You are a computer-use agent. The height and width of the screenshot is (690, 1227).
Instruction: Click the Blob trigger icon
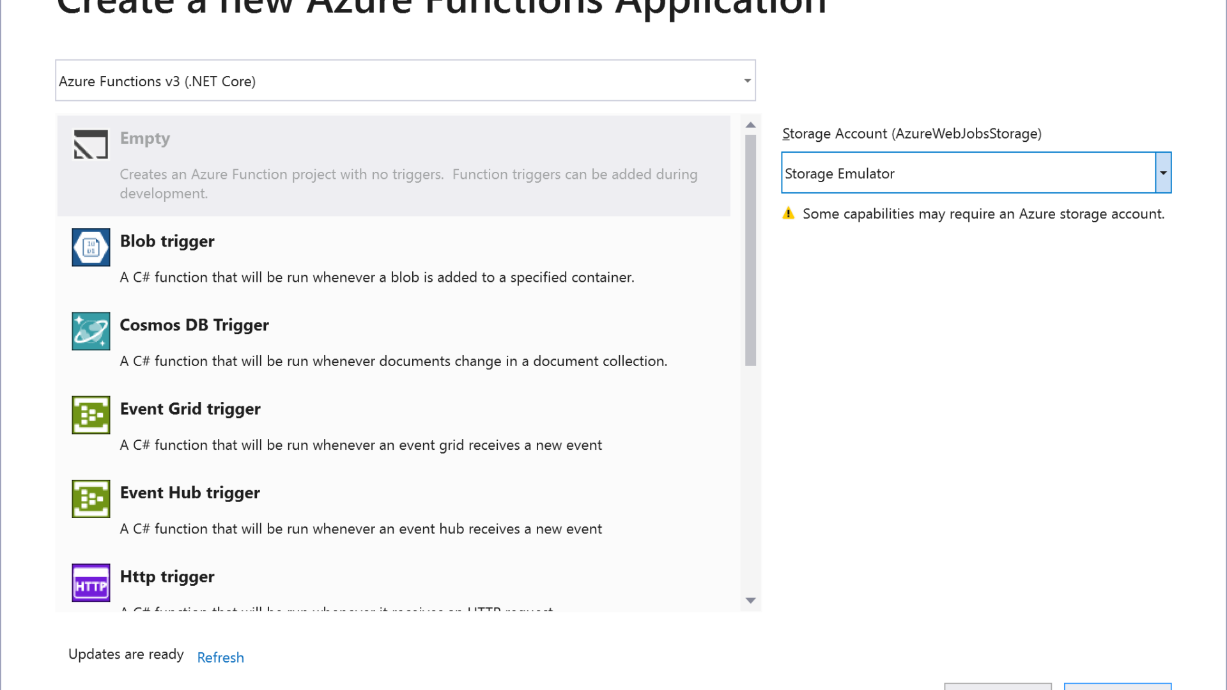coord(91,247)
